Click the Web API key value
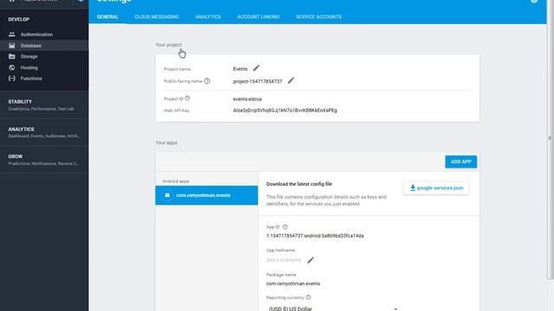 pyautogui.click(x=285, y=111)
